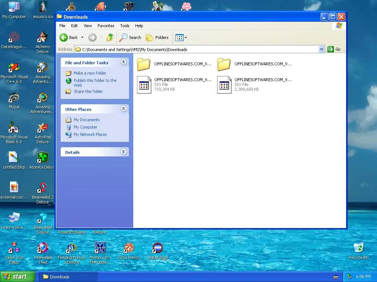The image size is (377, 282).
Task: Select Bejeweled Twist desktop shortcut
Action: click(x=43, y=253)
